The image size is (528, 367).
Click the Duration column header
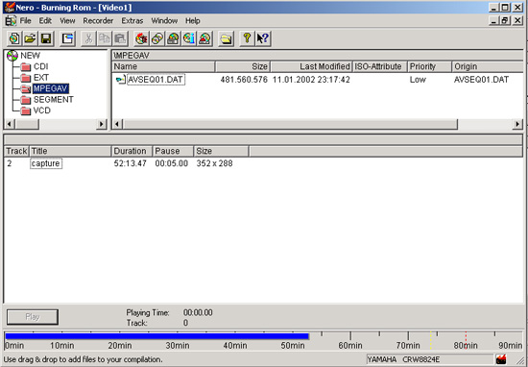[132, 151]
